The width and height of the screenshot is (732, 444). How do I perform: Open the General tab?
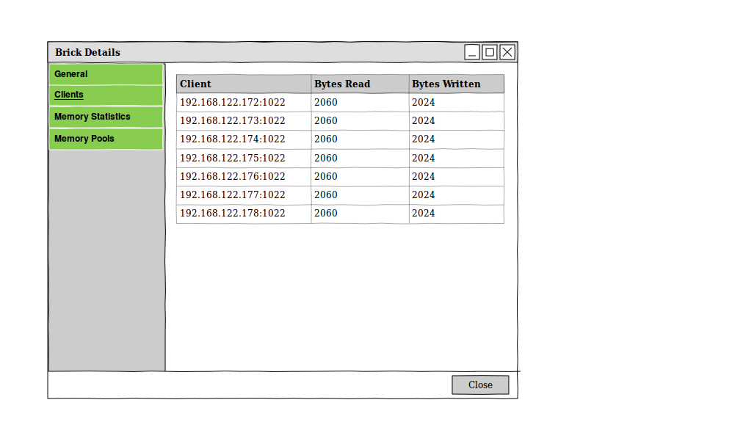(106, 74)
